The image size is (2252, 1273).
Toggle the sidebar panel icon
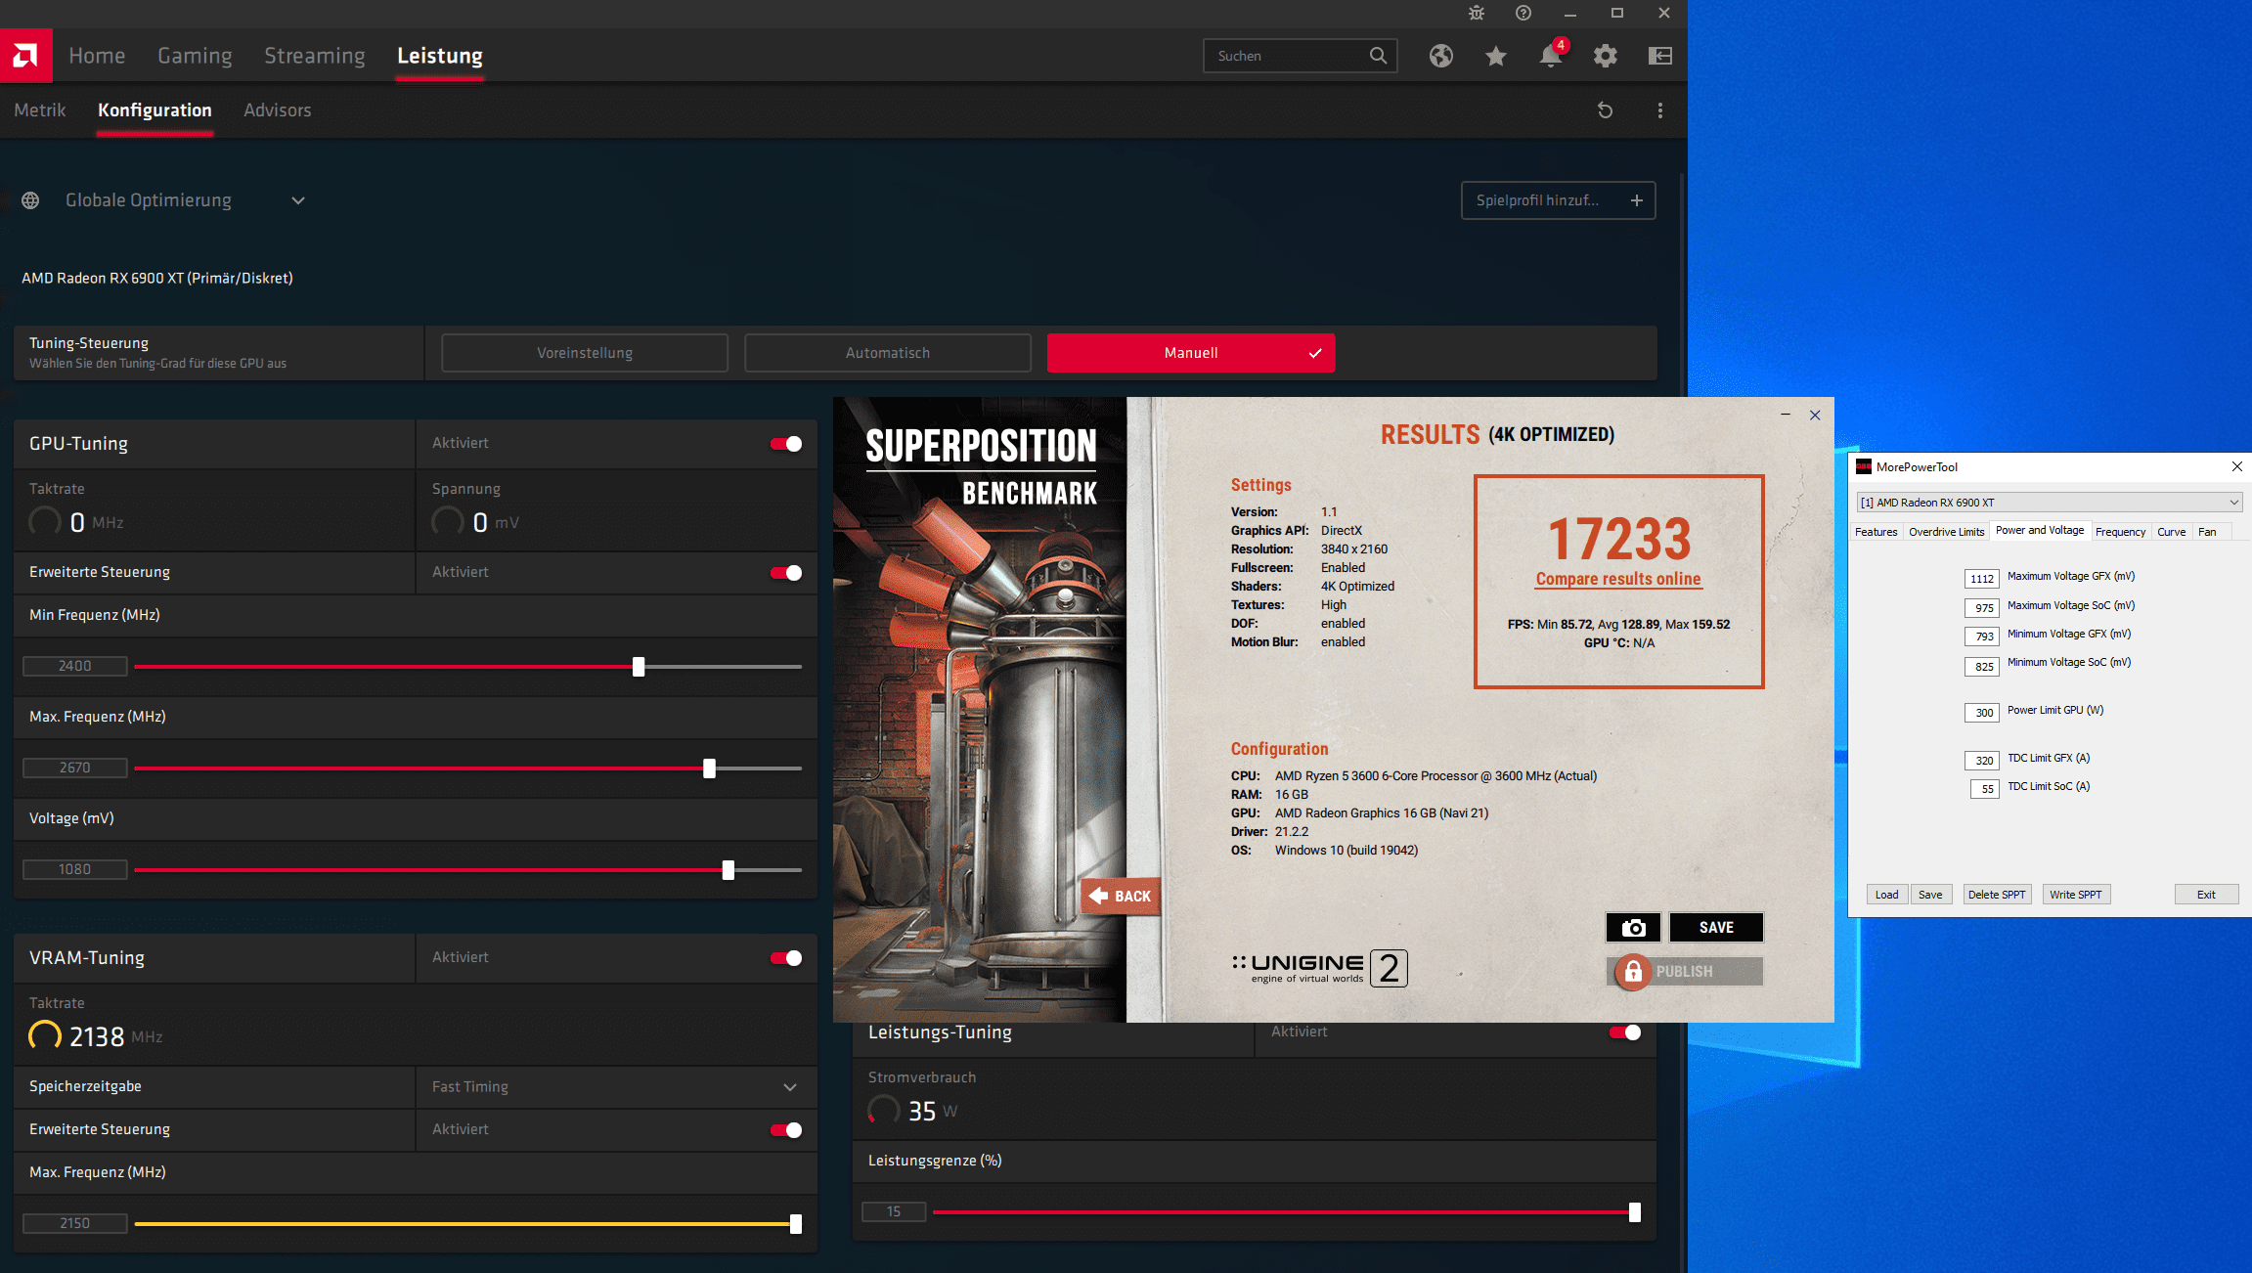tap(1659, 56)
